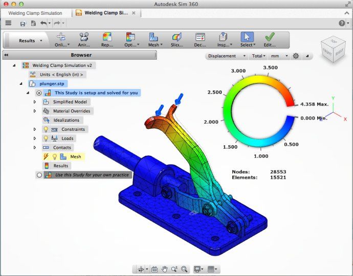Image resolution: width=353 pixels, height=276 pixels.
Task: Click the Zoom tool in navigation bar
Action: click(174, 269)
